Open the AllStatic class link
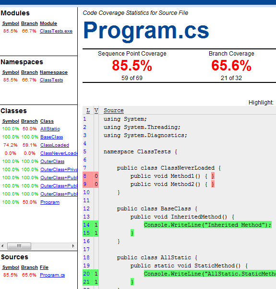The width and height of the screenshot is (276, 289). [50, 129]
